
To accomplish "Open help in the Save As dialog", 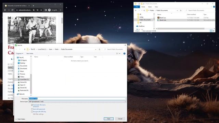I will [x=124, y=54].
